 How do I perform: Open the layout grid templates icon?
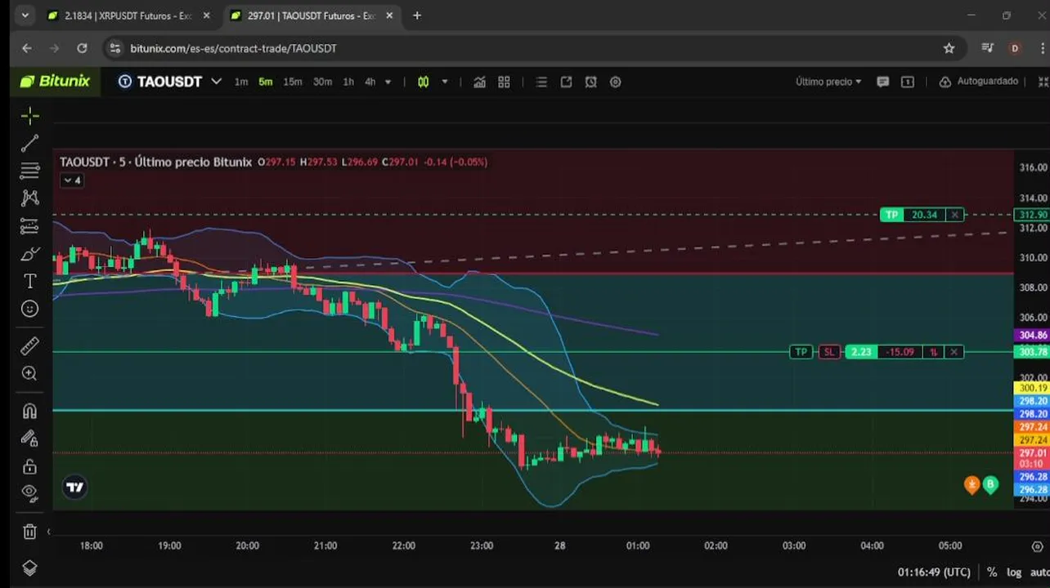504,82
